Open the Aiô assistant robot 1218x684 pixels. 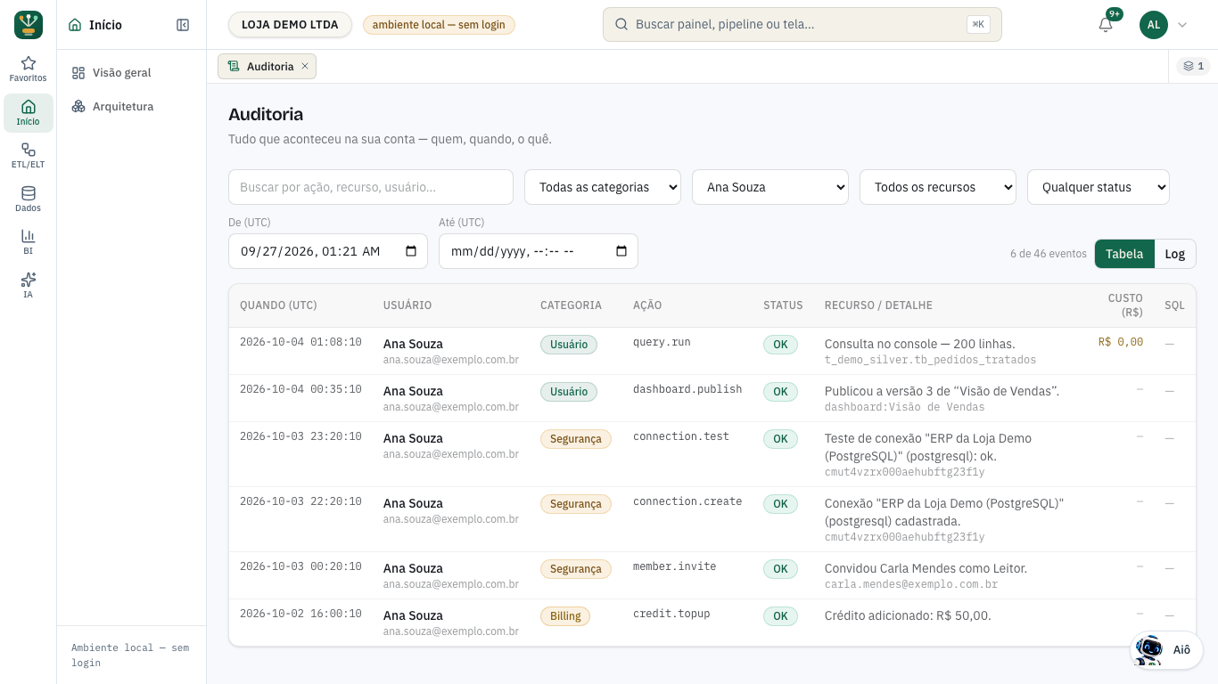pos(1166,649)
